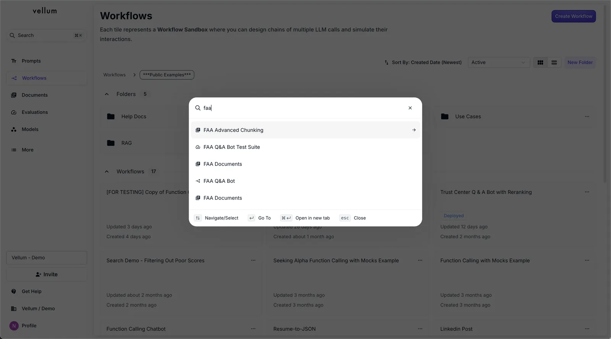
Task: Open options for Function Calling with Mocks Example
Action: pos(587,260)
